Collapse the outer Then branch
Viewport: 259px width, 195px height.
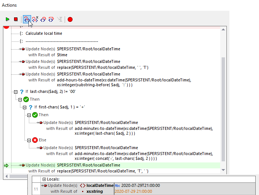click(20, 99)
